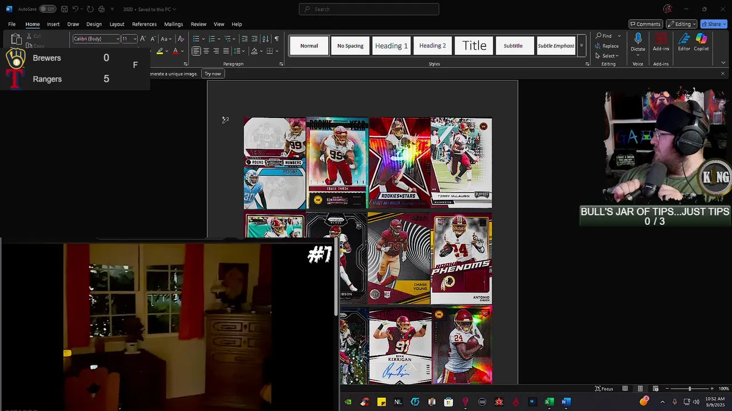Center align the text
732x411 pixels.
pyautogui.click(x=206, y=51)
